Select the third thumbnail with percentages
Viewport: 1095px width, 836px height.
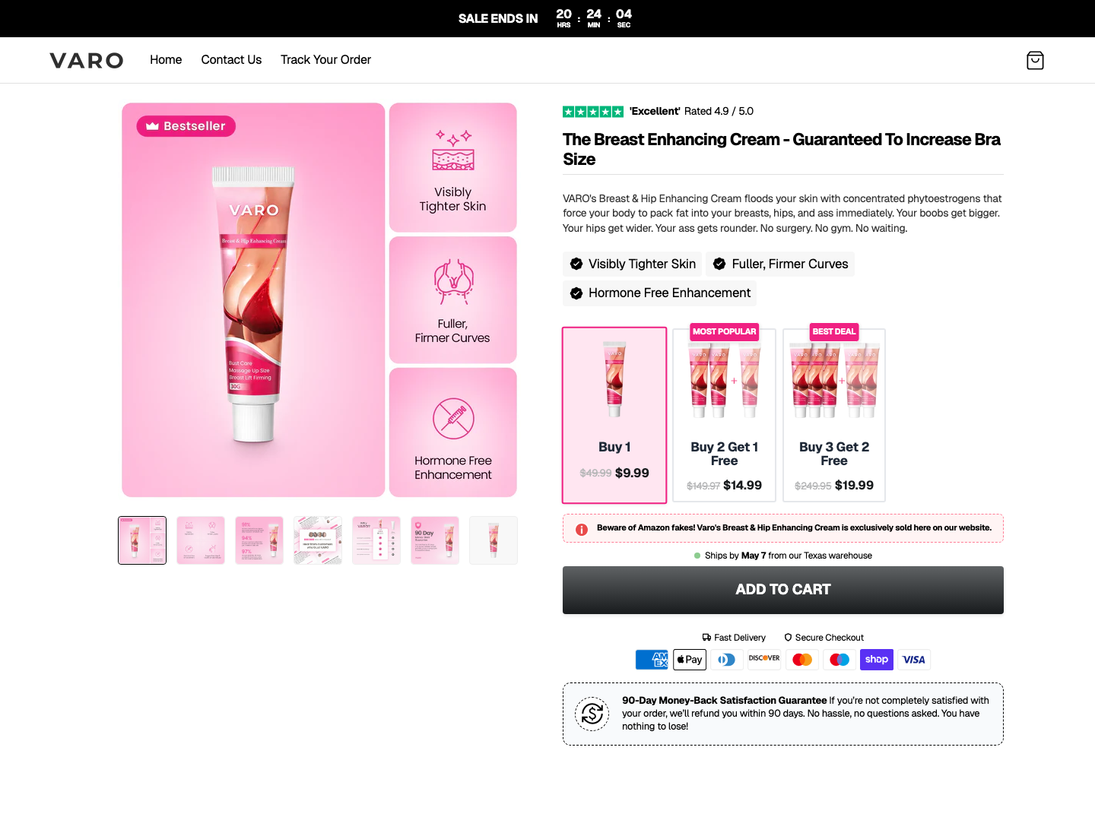(x=259, y=540)
